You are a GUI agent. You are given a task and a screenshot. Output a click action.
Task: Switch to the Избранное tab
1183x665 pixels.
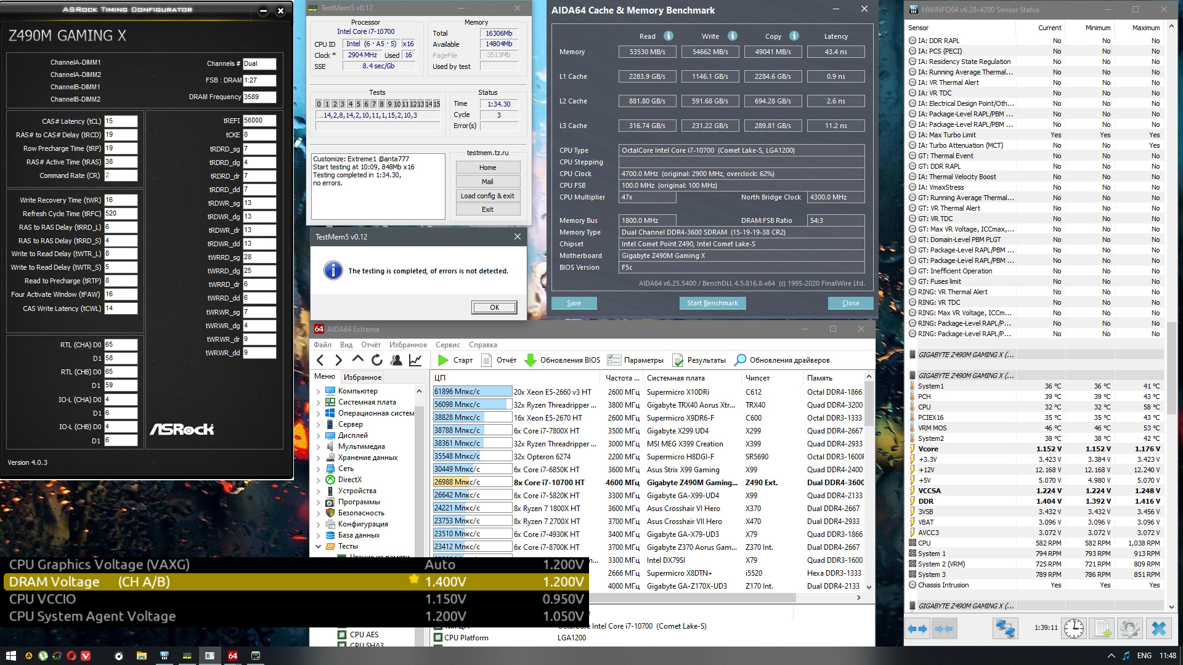click(362, 377)
